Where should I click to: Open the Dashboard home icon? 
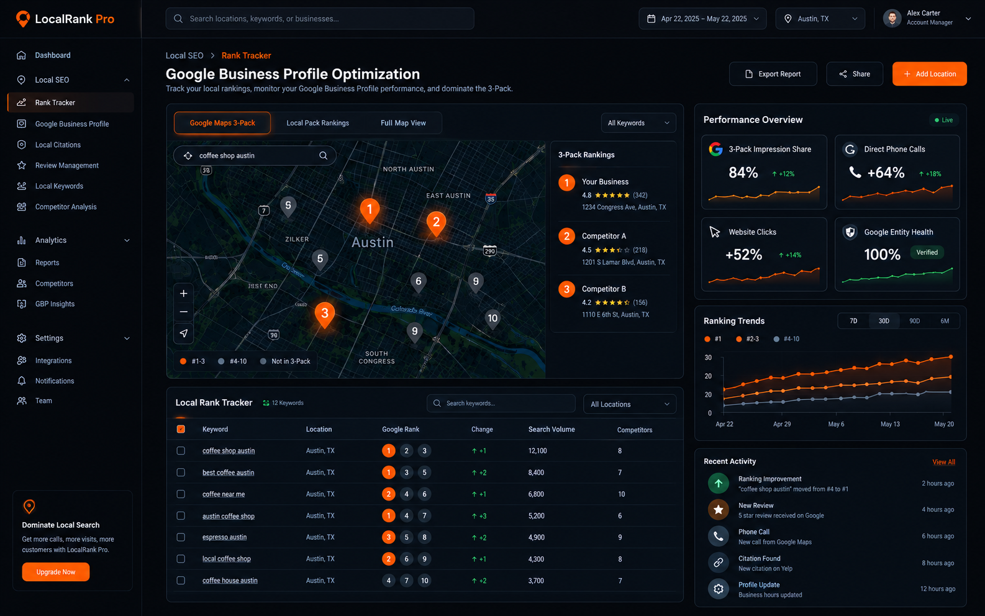pyautogui.click(x=21, y=55)
